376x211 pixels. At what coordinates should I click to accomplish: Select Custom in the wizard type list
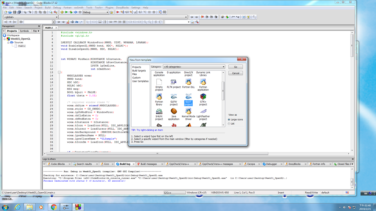136,78
